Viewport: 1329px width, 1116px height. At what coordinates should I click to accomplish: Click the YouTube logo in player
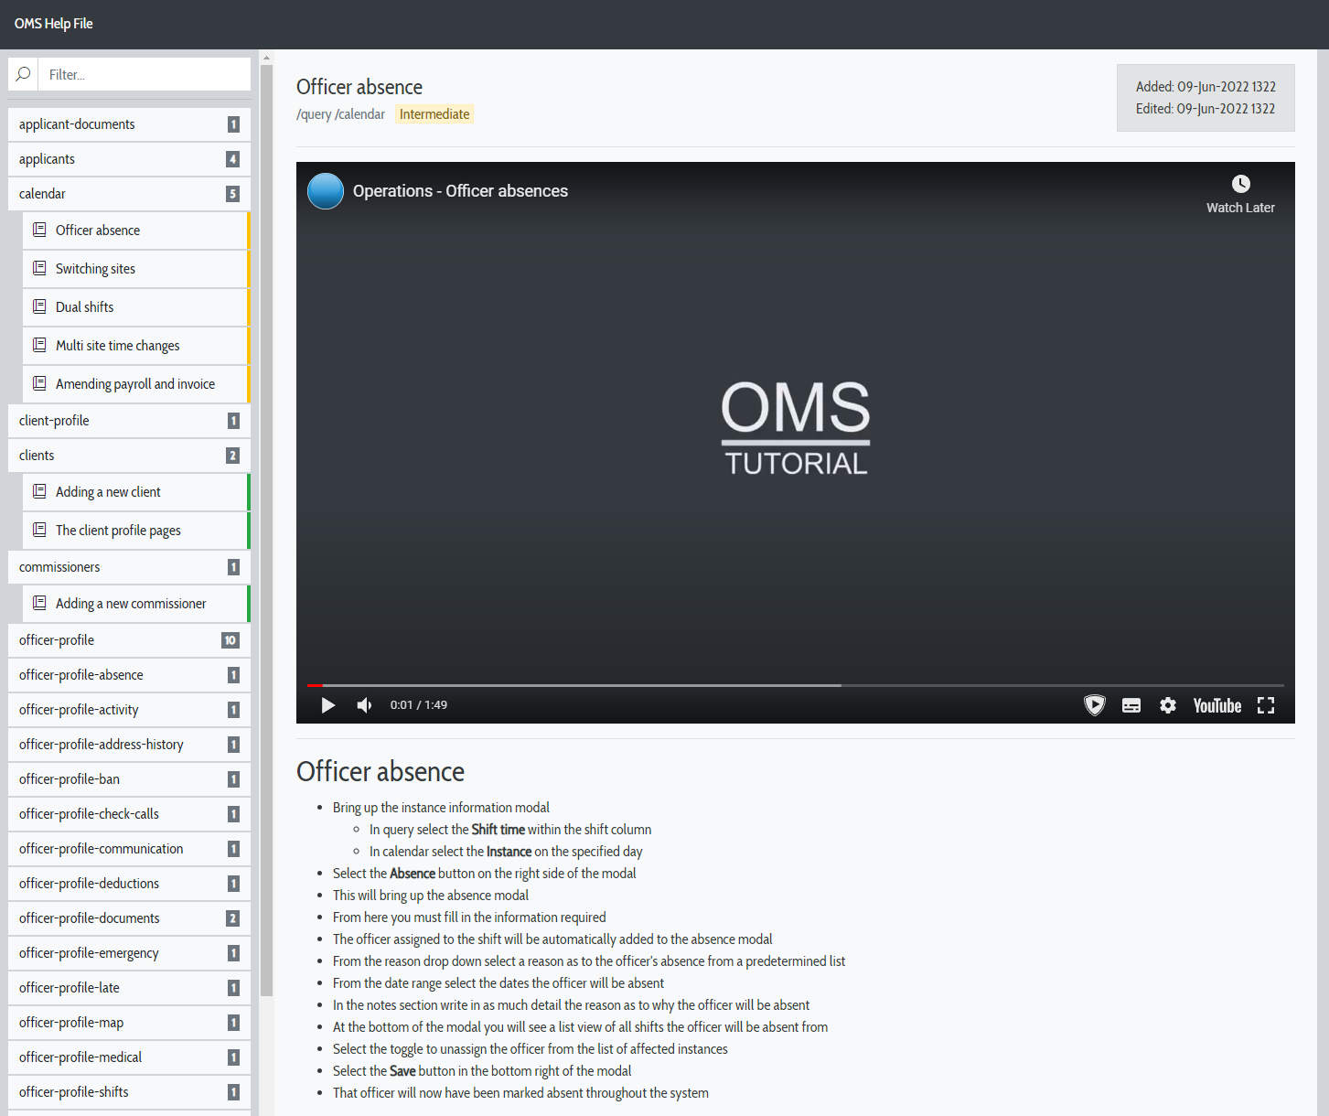(1217, 705)
